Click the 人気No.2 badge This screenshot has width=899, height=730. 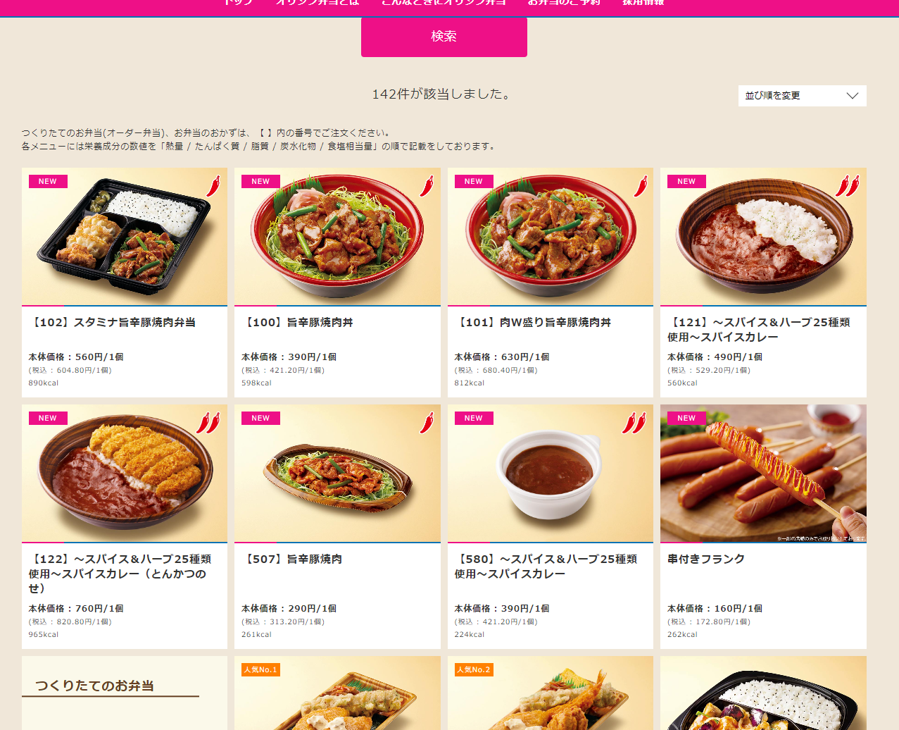[474, 669]
